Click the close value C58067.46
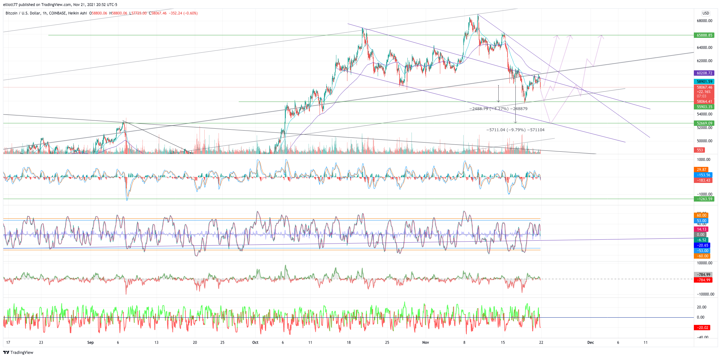 pyautogui.click(x=158, y=13)
